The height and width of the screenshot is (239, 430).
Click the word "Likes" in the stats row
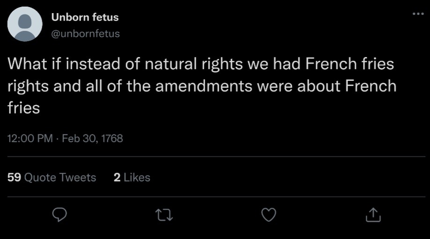click(x=137, y=178)
